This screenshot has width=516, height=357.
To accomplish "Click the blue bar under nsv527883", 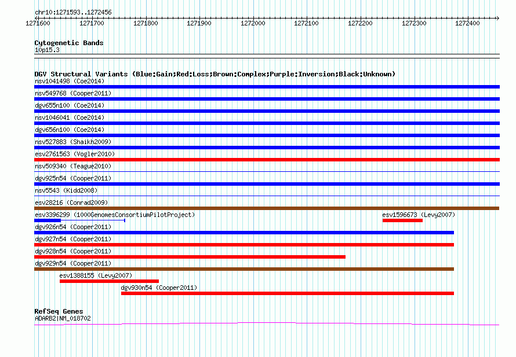I will point(267,148).
